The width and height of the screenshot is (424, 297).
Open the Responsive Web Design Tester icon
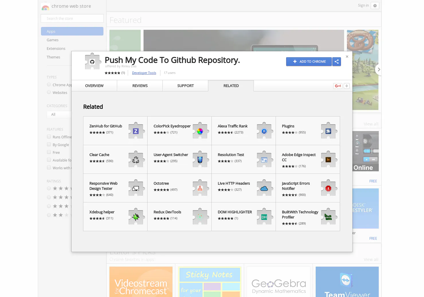click(136, 188)
